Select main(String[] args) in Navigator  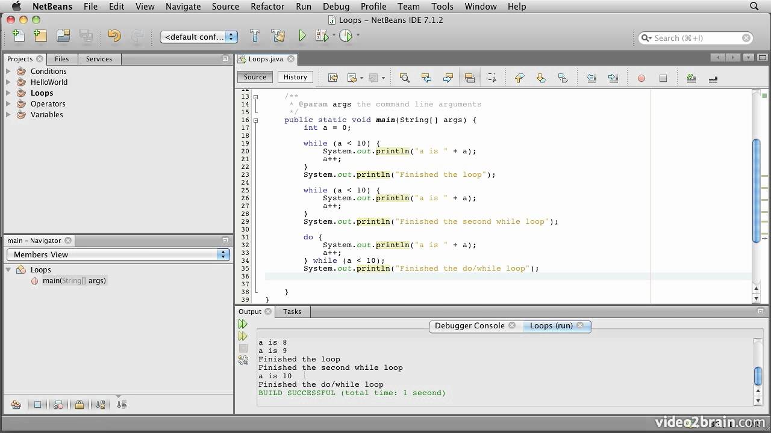pos(74,281)
